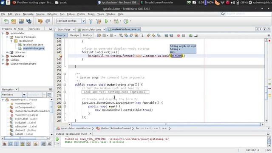Image resolution: width=272 pixels, height=153 pixels.
Task: Open the Tools menu
Action: (100, 14)
